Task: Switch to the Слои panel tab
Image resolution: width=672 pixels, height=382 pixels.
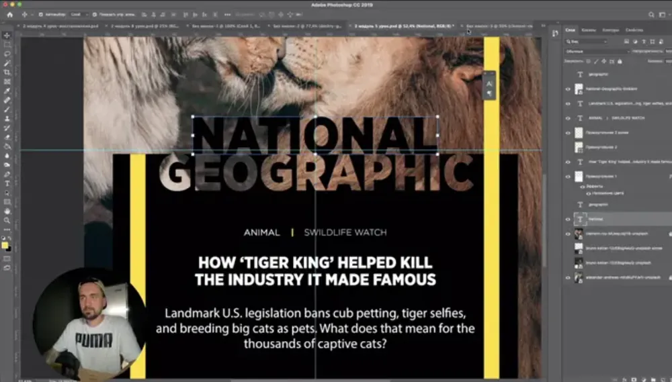Action: (570, 30)
